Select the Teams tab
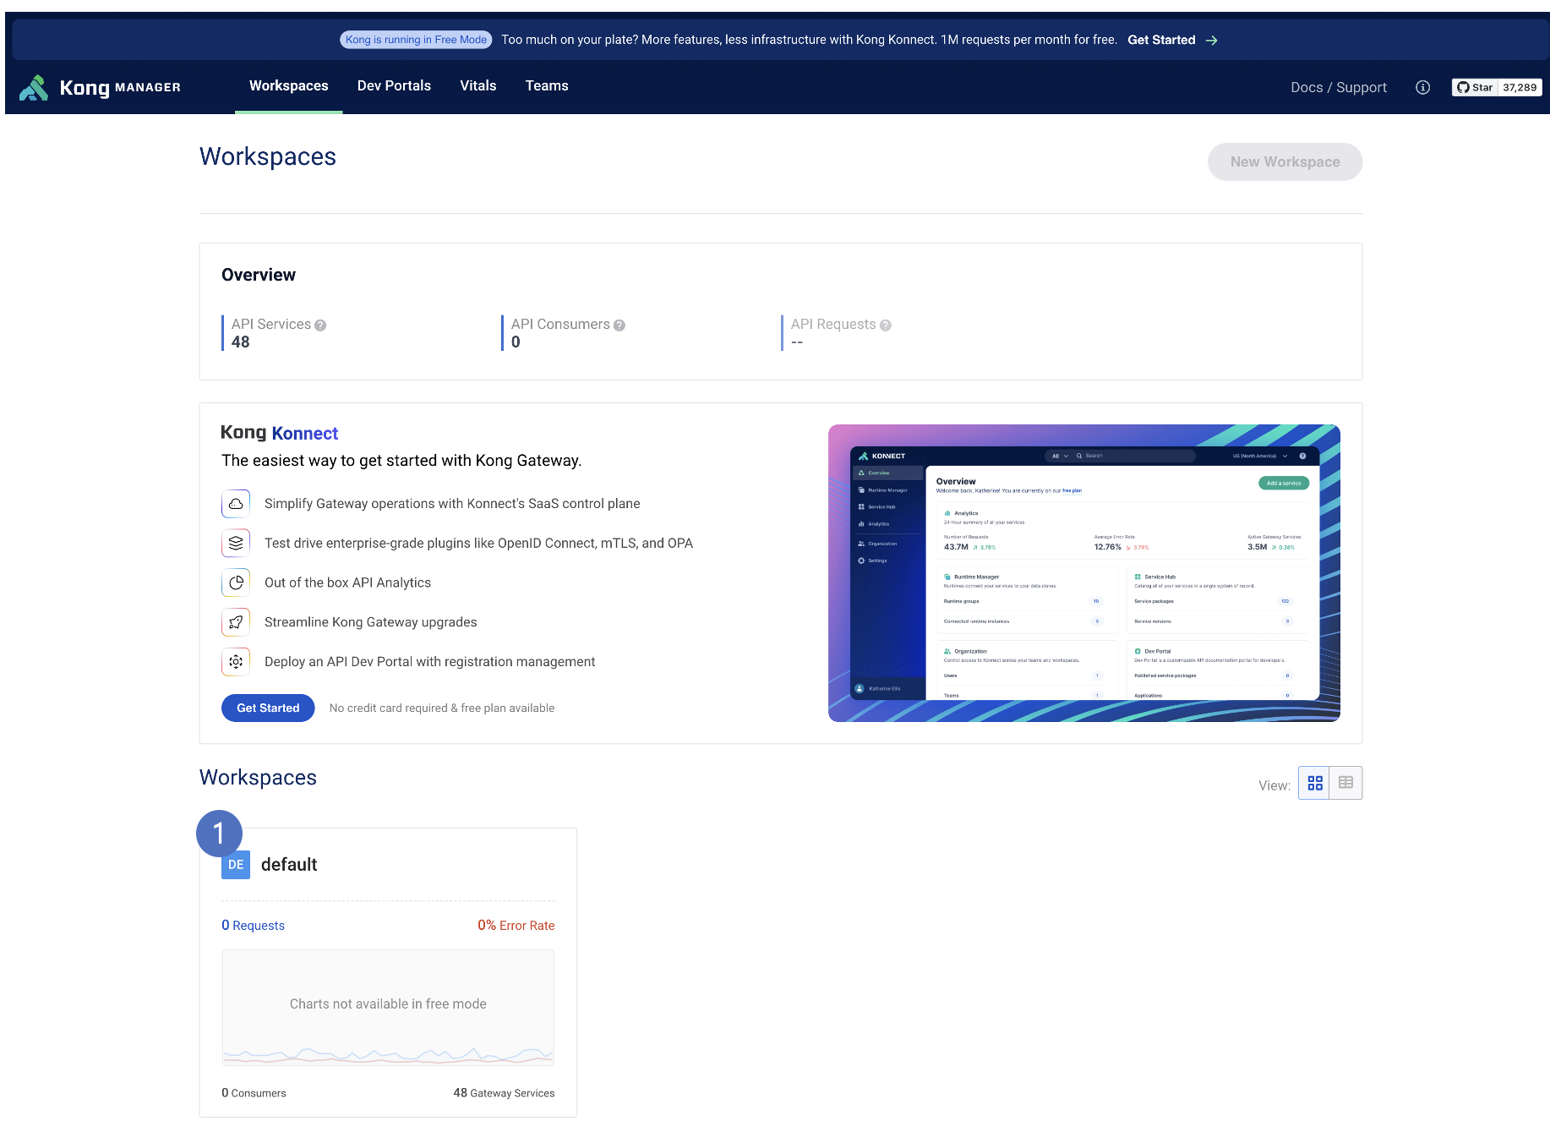This screenshot has height=1143, width=1550. pyautogui.click(x=547, y=86)
